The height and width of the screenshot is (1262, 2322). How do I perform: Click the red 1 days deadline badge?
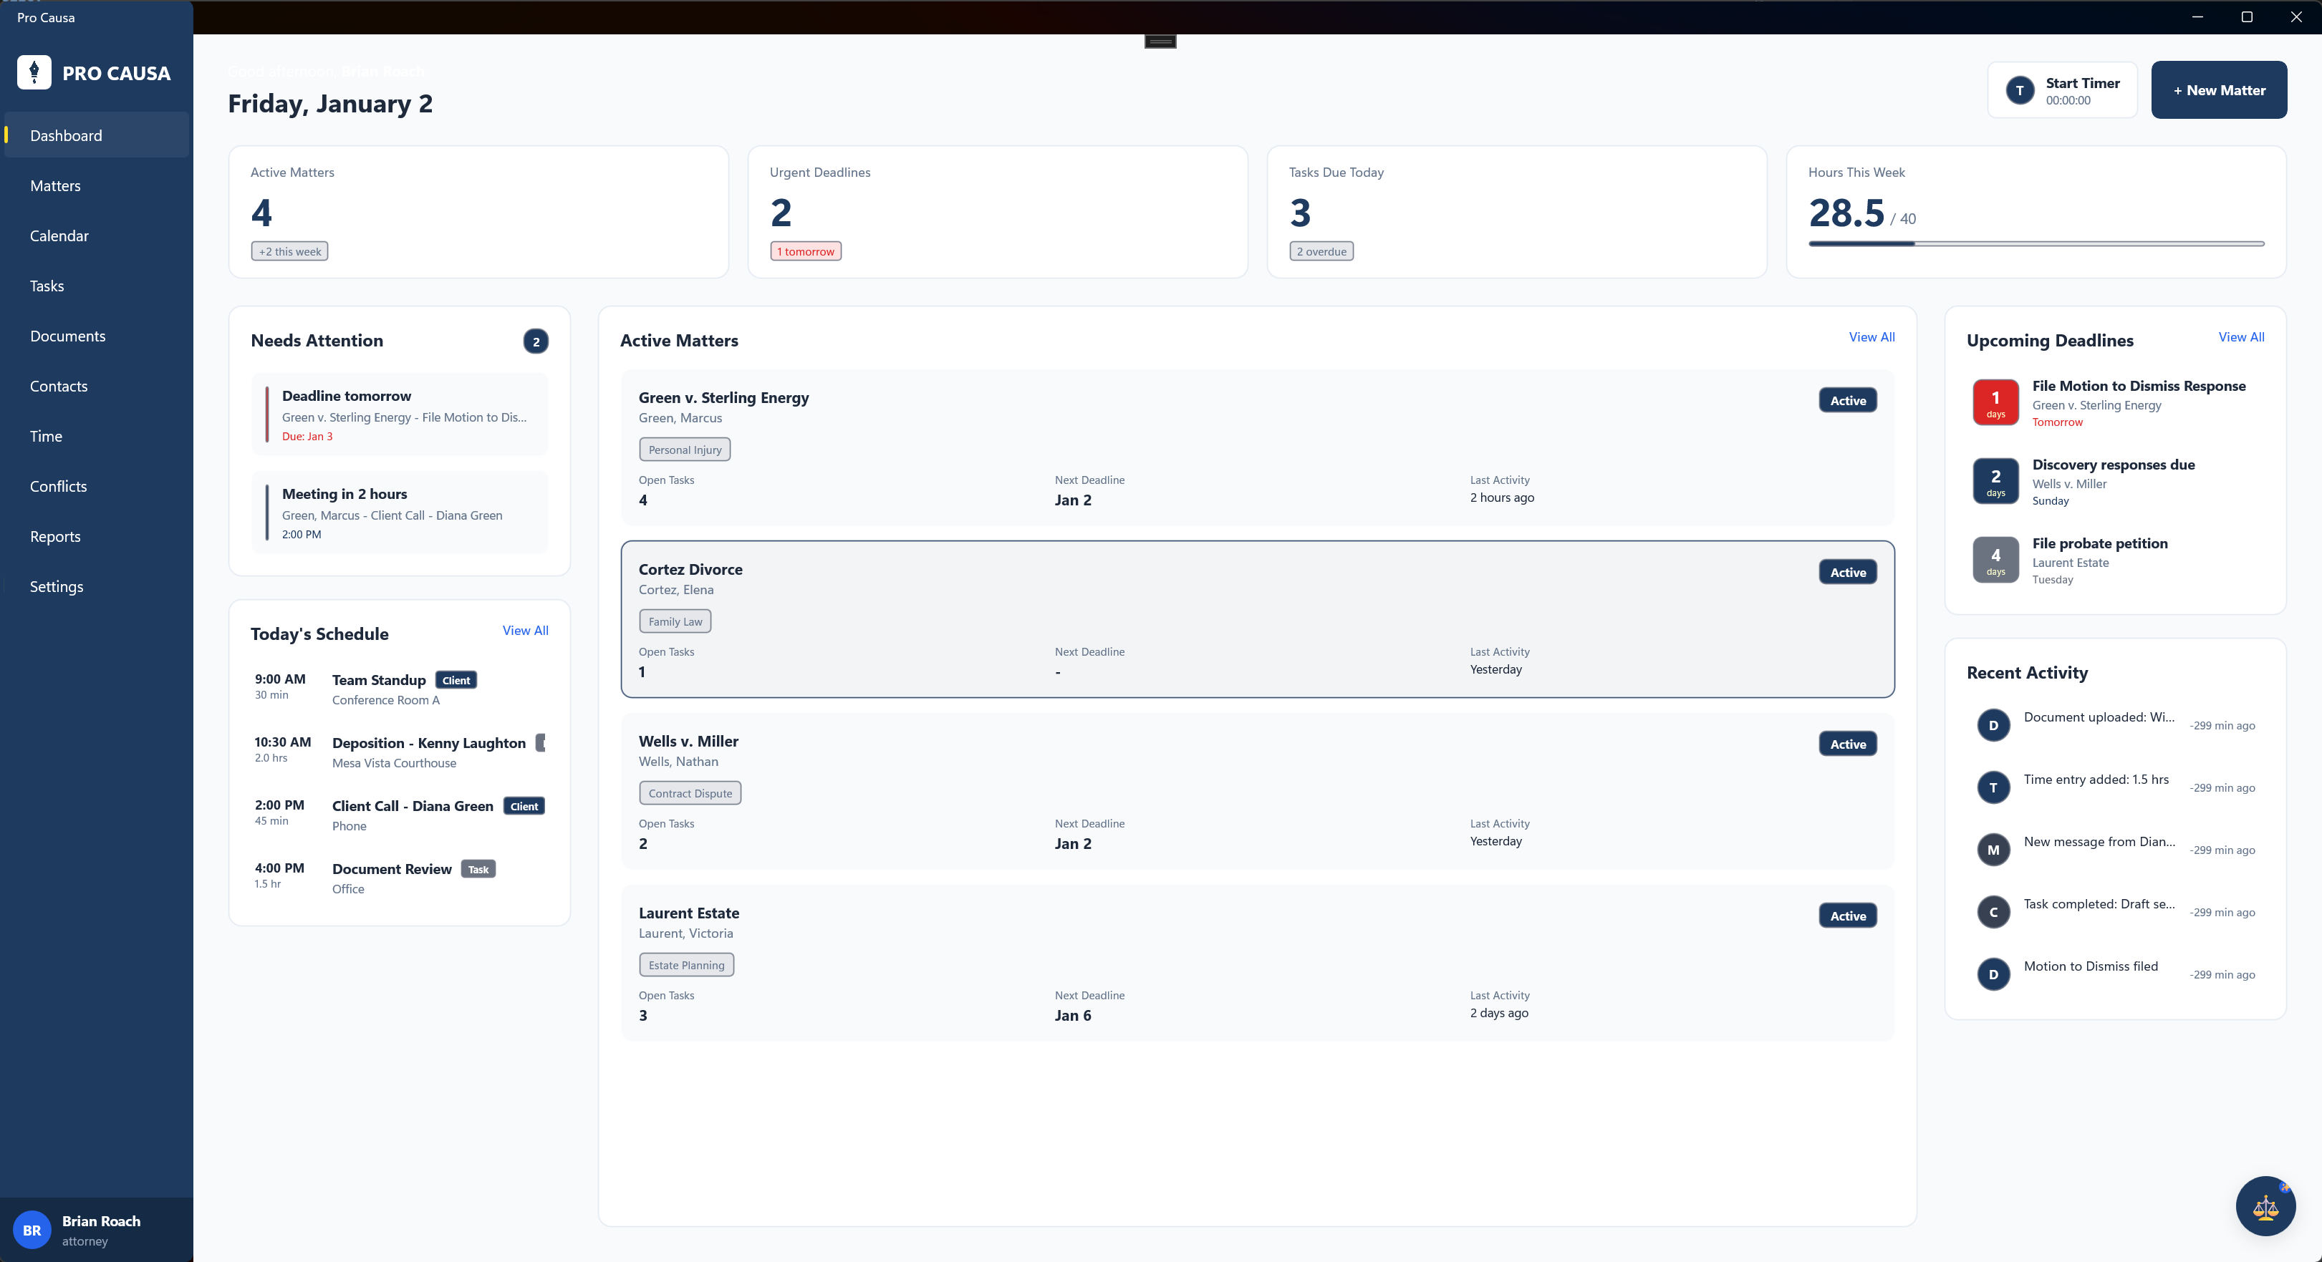(1995, 402)
